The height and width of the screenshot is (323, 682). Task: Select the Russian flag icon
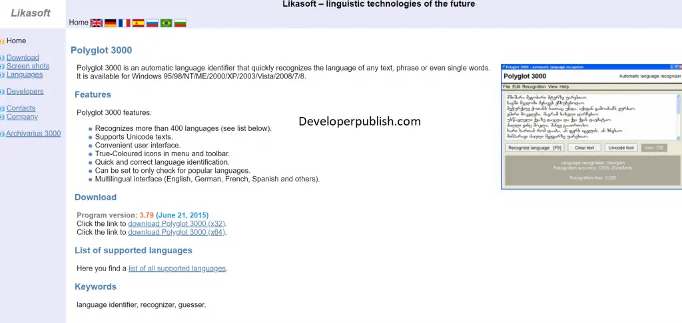click(x=153, y=23)
